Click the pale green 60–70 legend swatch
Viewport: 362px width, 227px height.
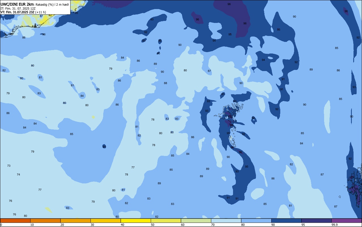196,220
